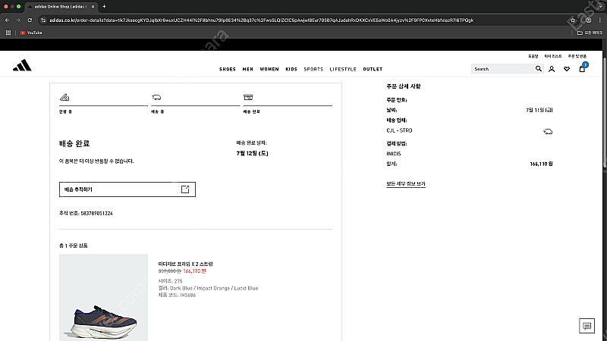Open the SHOES menu
Viewport: 607px width, 341px height.
coord(228,69)
